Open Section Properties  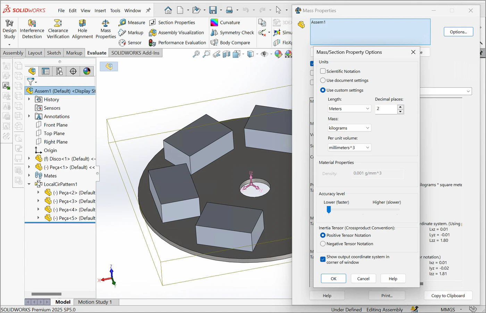172,23
